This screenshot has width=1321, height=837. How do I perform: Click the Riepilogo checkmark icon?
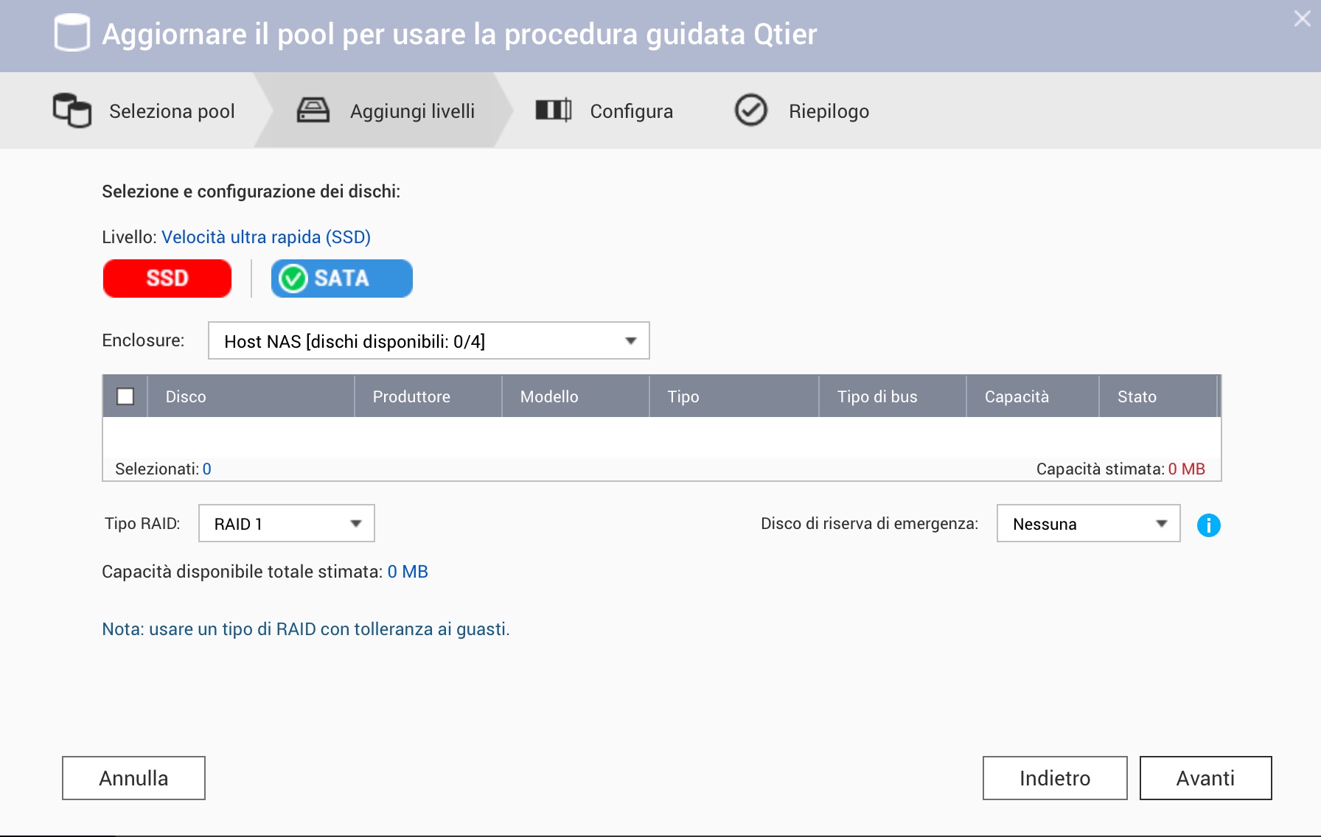click(x=750, y=111)
